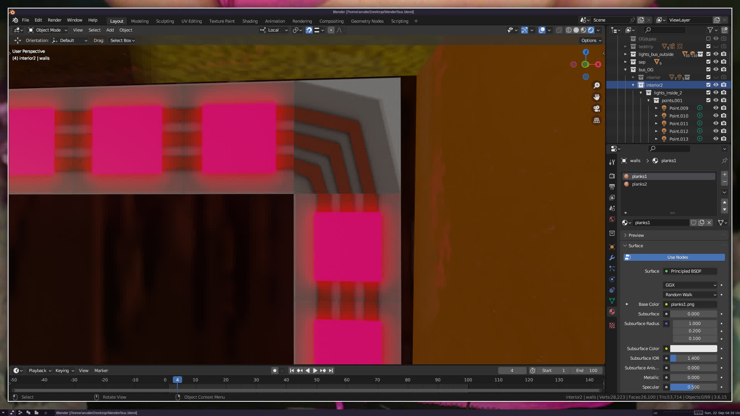
Task: Select the planks2 material slot
Action: tap(639, 184)
